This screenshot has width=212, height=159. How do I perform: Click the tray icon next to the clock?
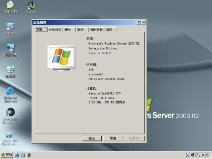coord(197,155)
